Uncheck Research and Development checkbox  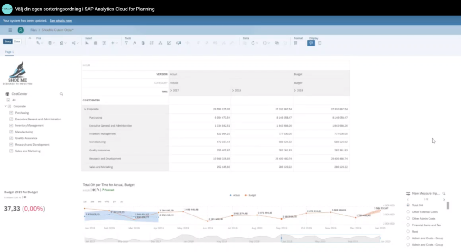point(11,145)
